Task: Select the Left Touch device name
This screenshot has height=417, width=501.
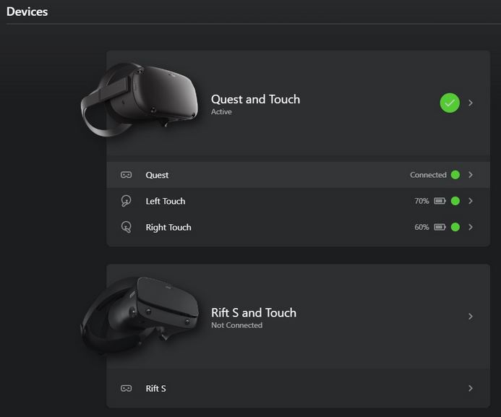Action: [166, 201]
